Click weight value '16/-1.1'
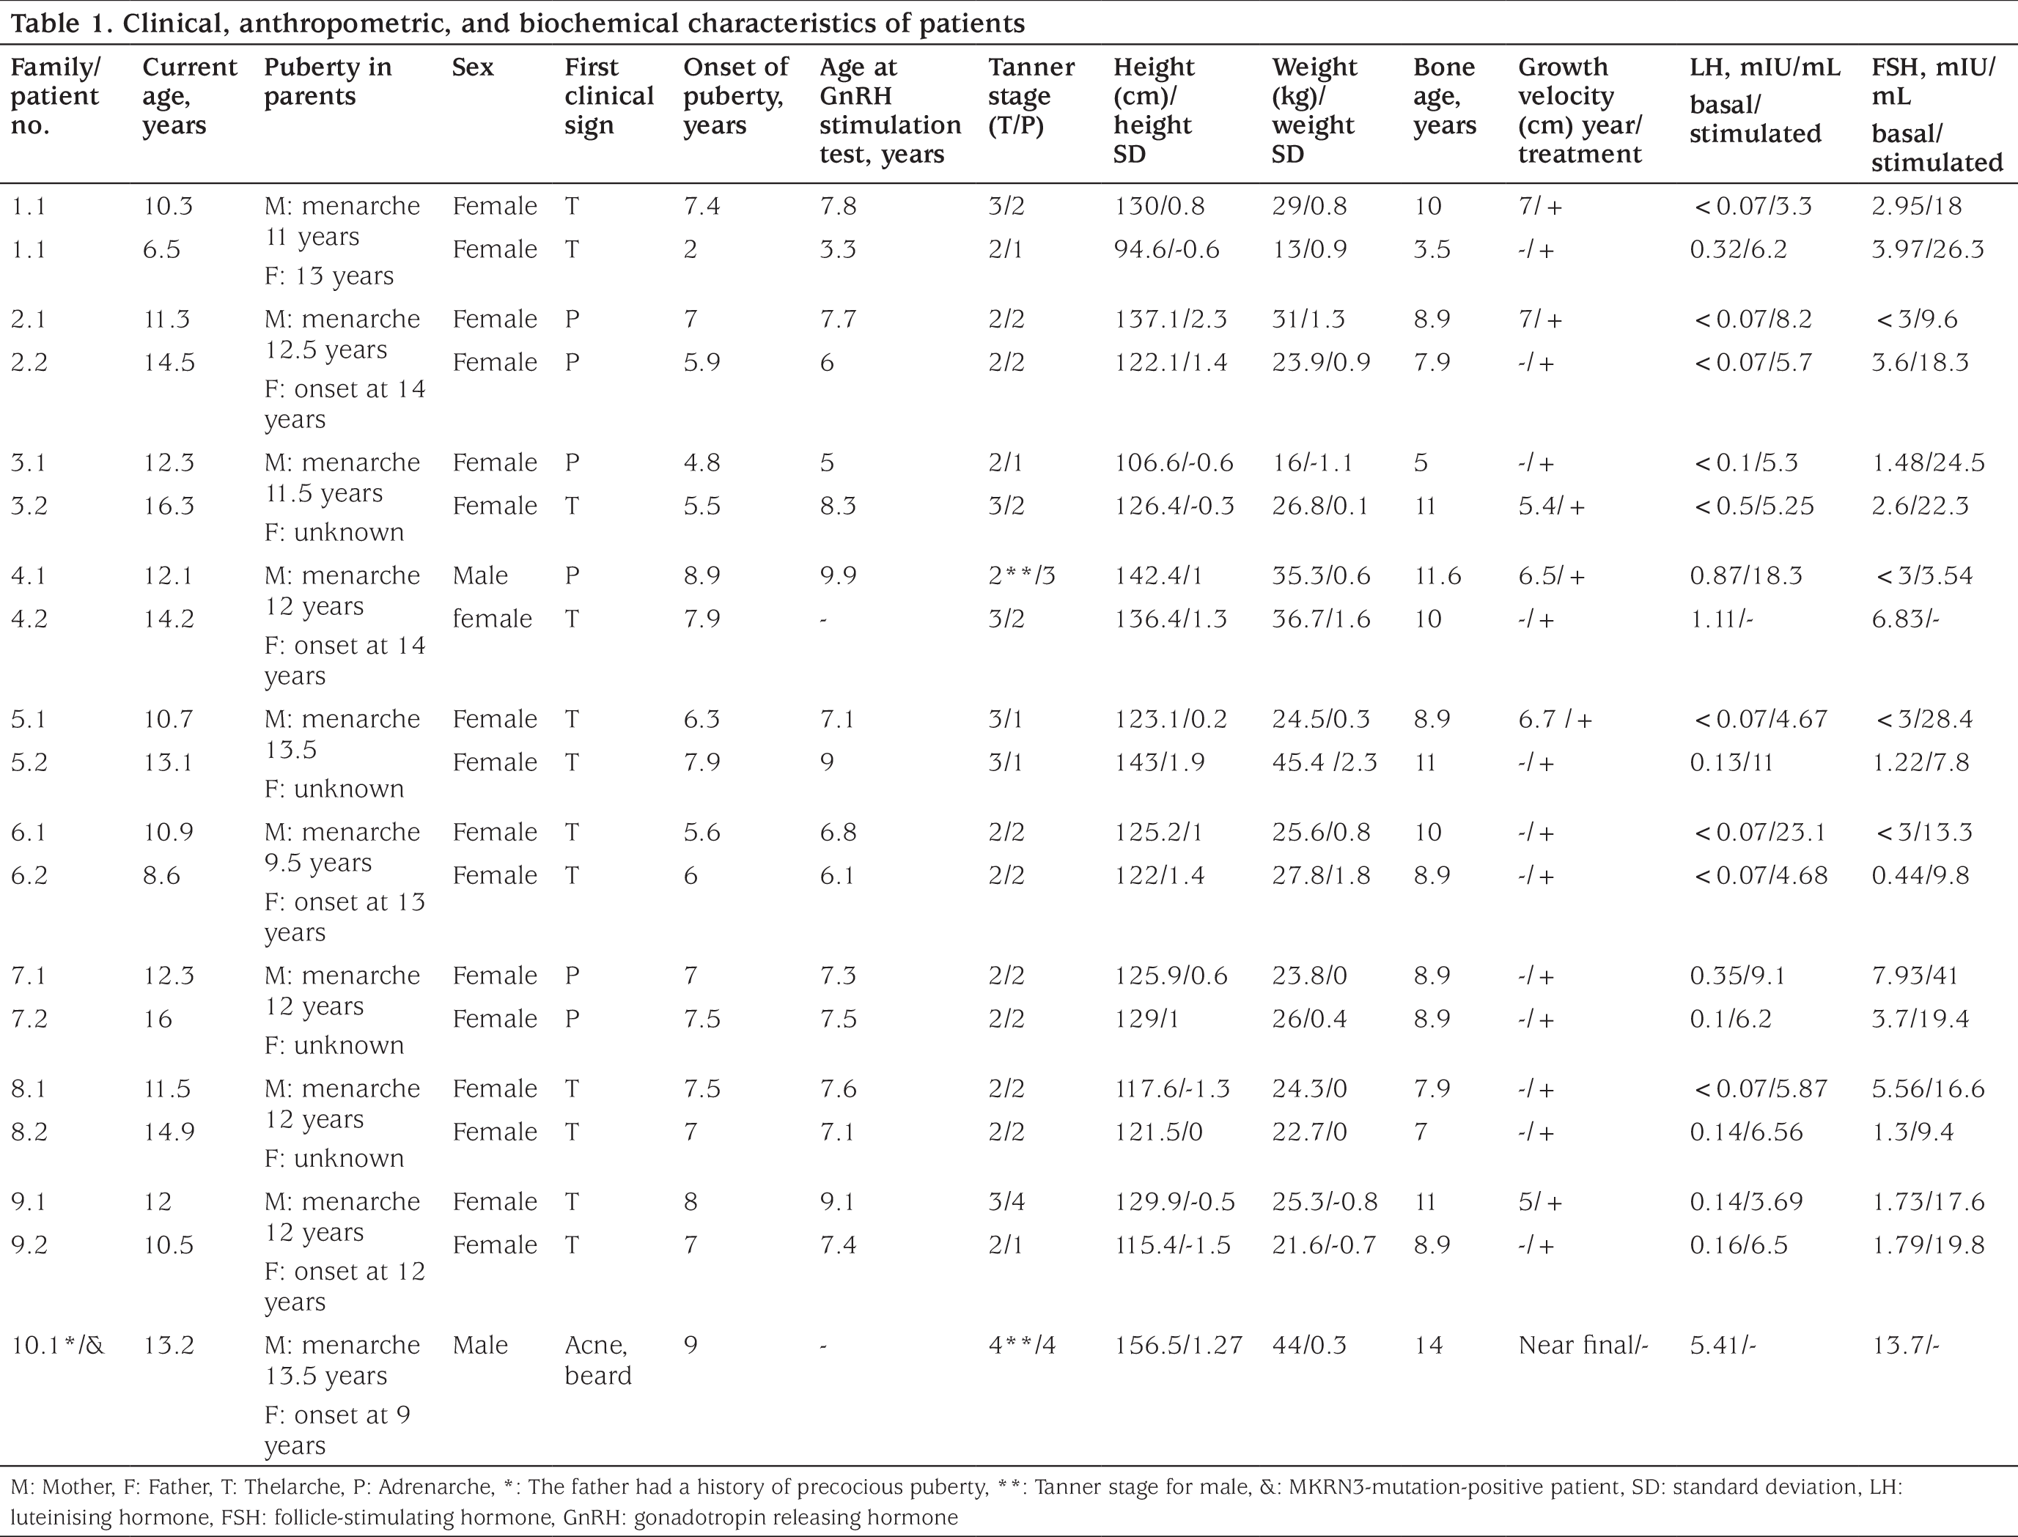Viewport: 2018px width, 1537px height. coord(1312,463)
